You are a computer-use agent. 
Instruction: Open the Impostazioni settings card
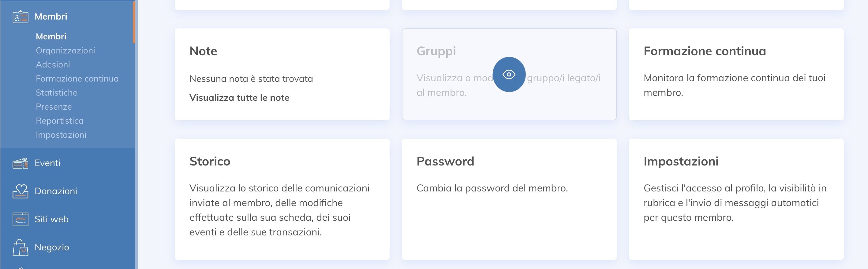click(736, 199)
